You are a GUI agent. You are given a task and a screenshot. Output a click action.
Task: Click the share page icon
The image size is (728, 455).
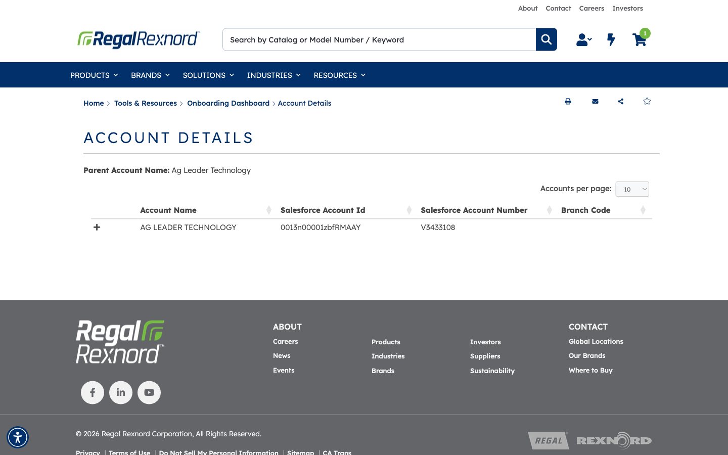[x=621, y=102]
